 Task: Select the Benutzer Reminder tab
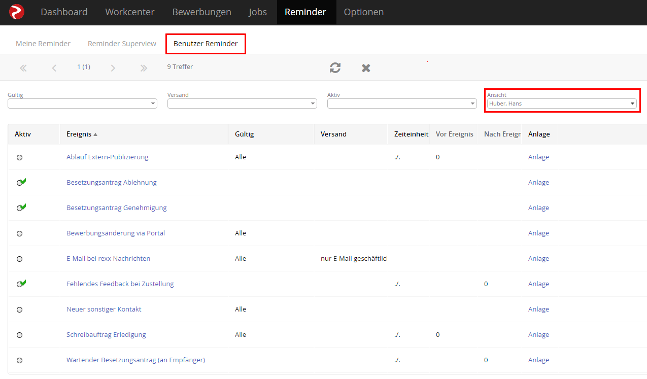[x=206, y=44]
